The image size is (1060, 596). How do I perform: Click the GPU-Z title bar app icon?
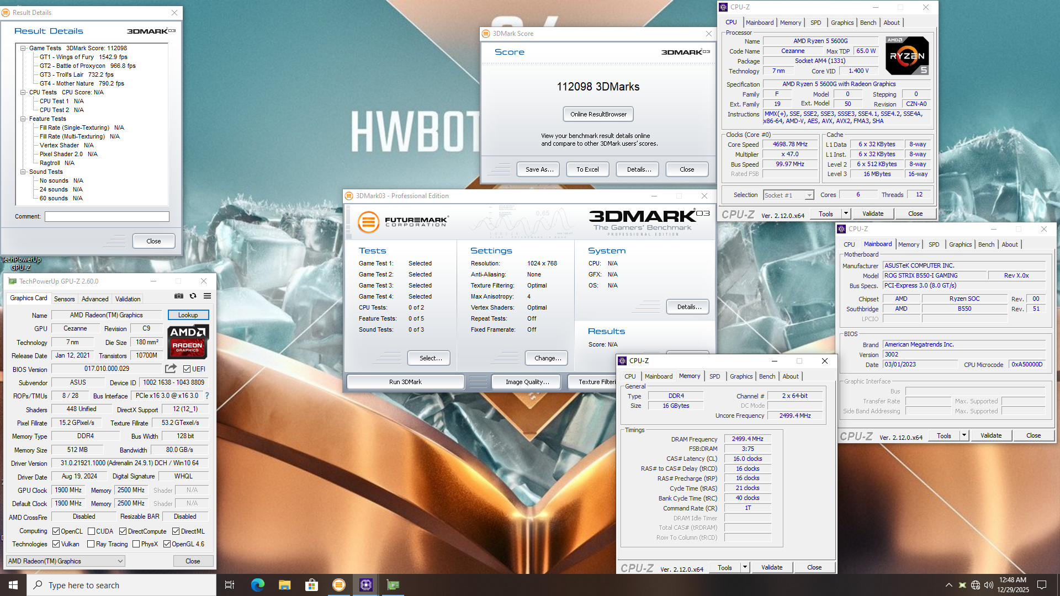13,281
